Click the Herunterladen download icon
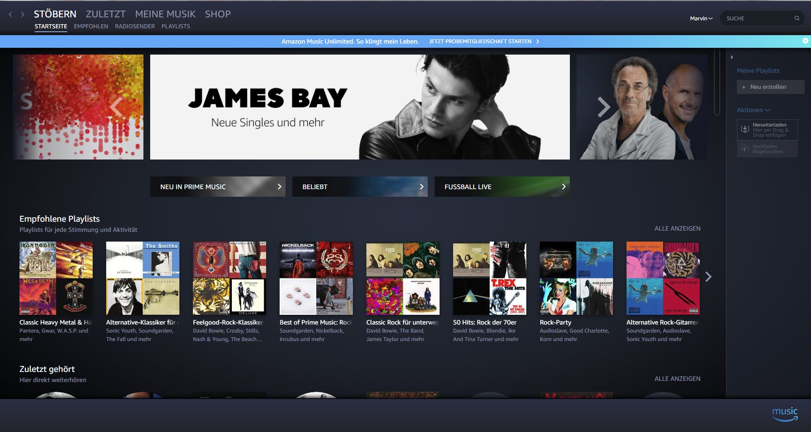This screenshot has height=432, width=811. [745, 128]
